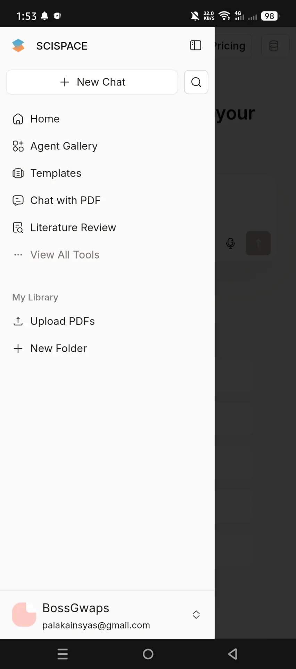Create a New Folder in library
The image size is (296, 669).
58,348
